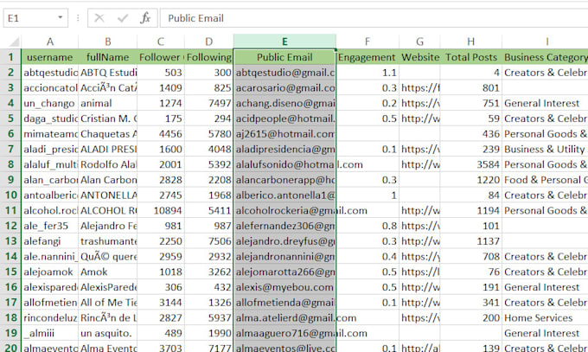The image size is (588, 352).
Task: Select the cell 'alefangi'
Action: (50, 241)
